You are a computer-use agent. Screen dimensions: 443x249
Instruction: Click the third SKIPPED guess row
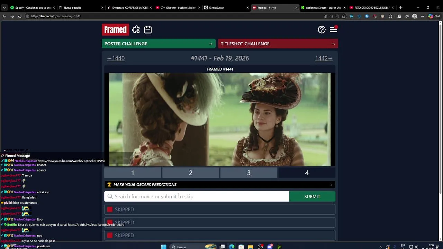click(220, 236)
